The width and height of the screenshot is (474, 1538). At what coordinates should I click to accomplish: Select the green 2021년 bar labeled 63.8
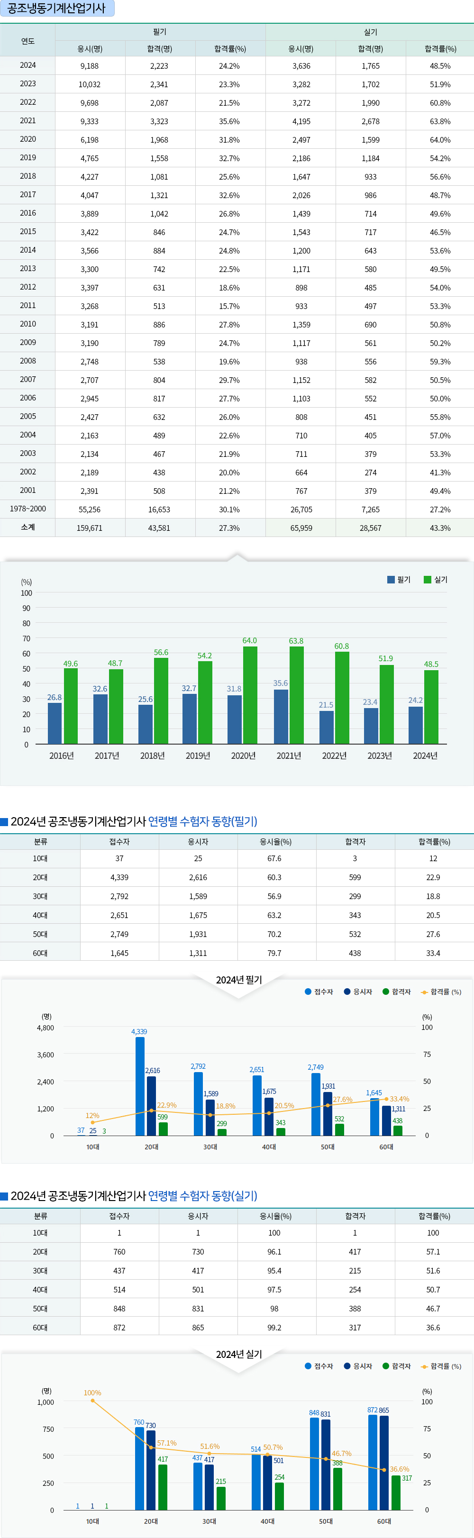click(297, 695)
